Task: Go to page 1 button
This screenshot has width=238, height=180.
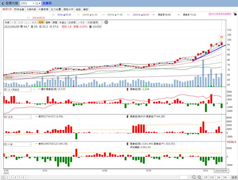Action: (x=3, y=177)
